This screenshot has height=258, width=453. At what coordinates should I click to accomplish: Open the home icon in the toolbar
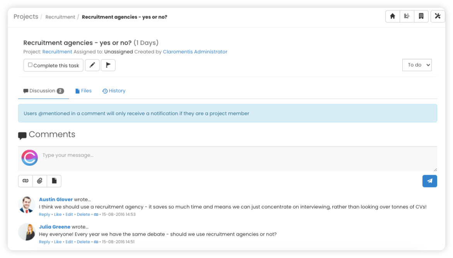pyautogui.click(x=393, y=16)
